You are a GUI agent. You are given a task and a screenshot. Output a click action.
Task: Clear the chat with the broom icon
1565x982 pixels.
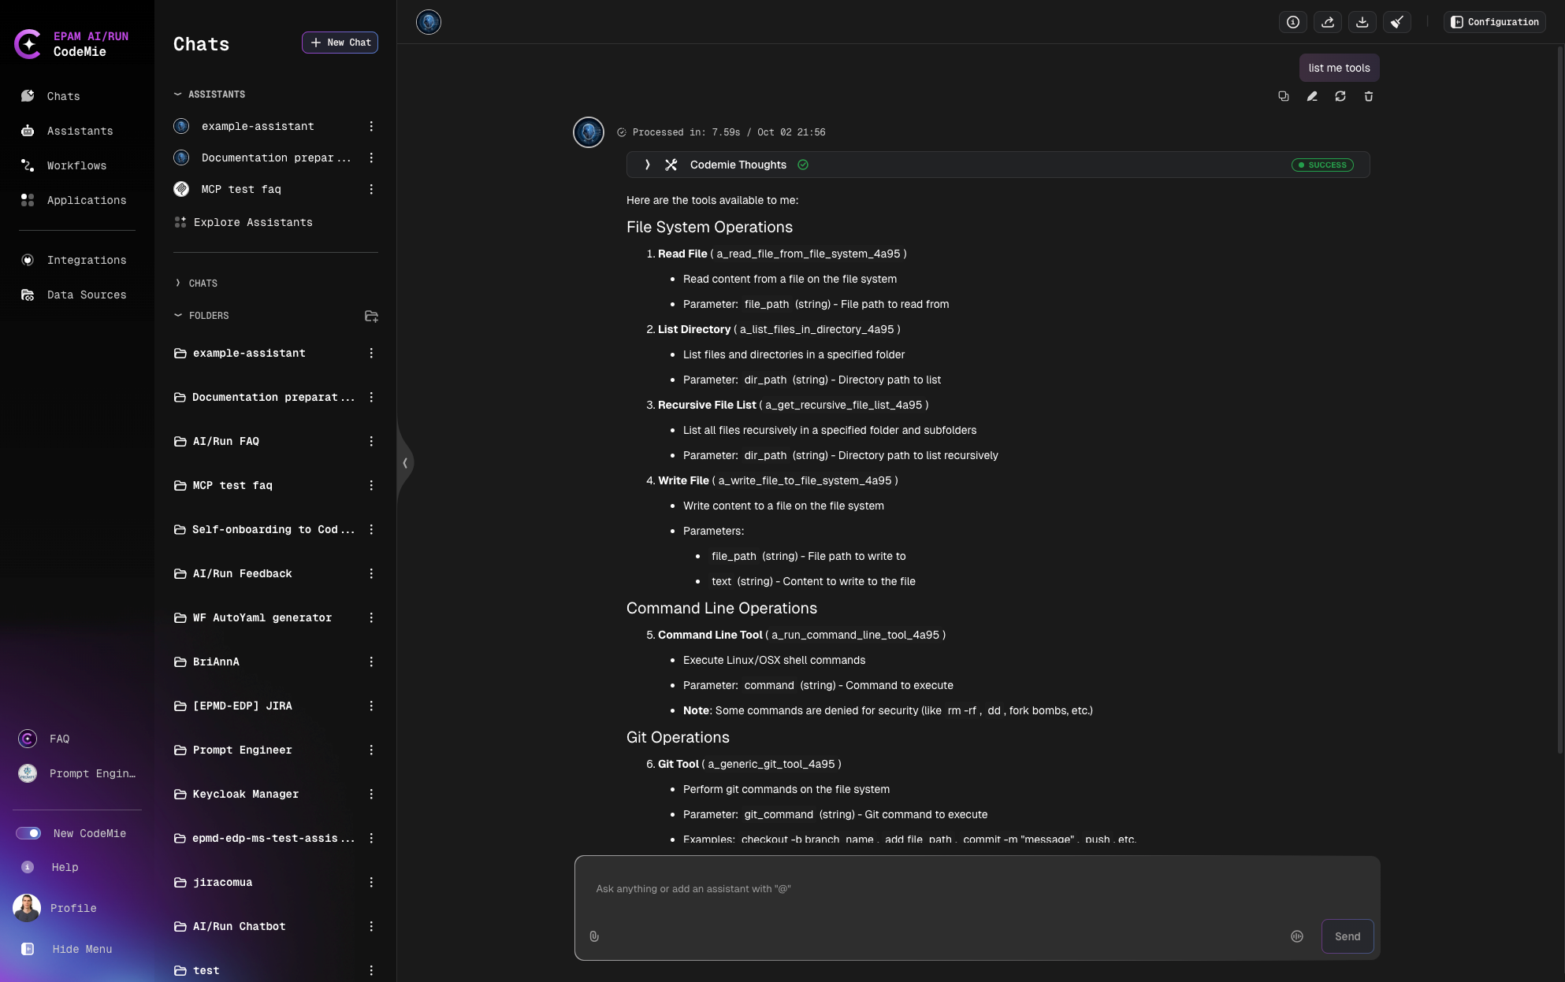coord(1397,22)
